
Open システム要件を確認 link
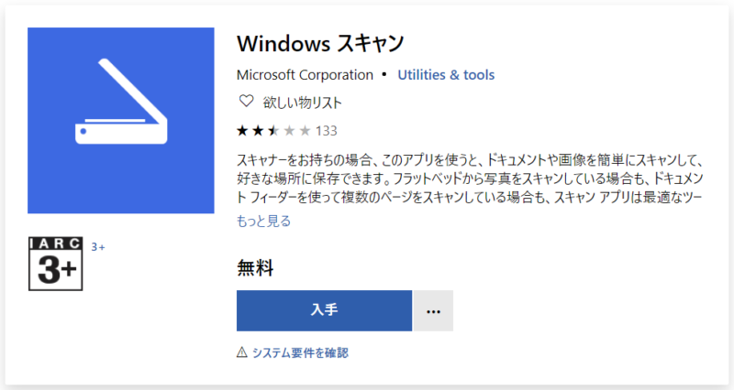pyautogui.click(x=300, y=352)
